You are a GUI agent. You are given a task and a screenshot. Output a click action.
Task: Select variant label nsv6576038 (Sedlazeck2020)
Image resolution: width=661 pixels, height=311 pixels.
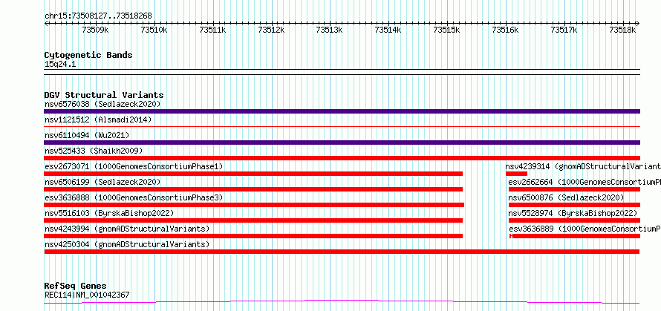pyautogui.click(x=102, y=104)
